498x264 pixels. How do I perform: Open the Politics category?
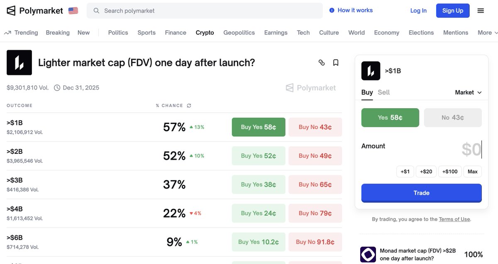click(118, 33)
